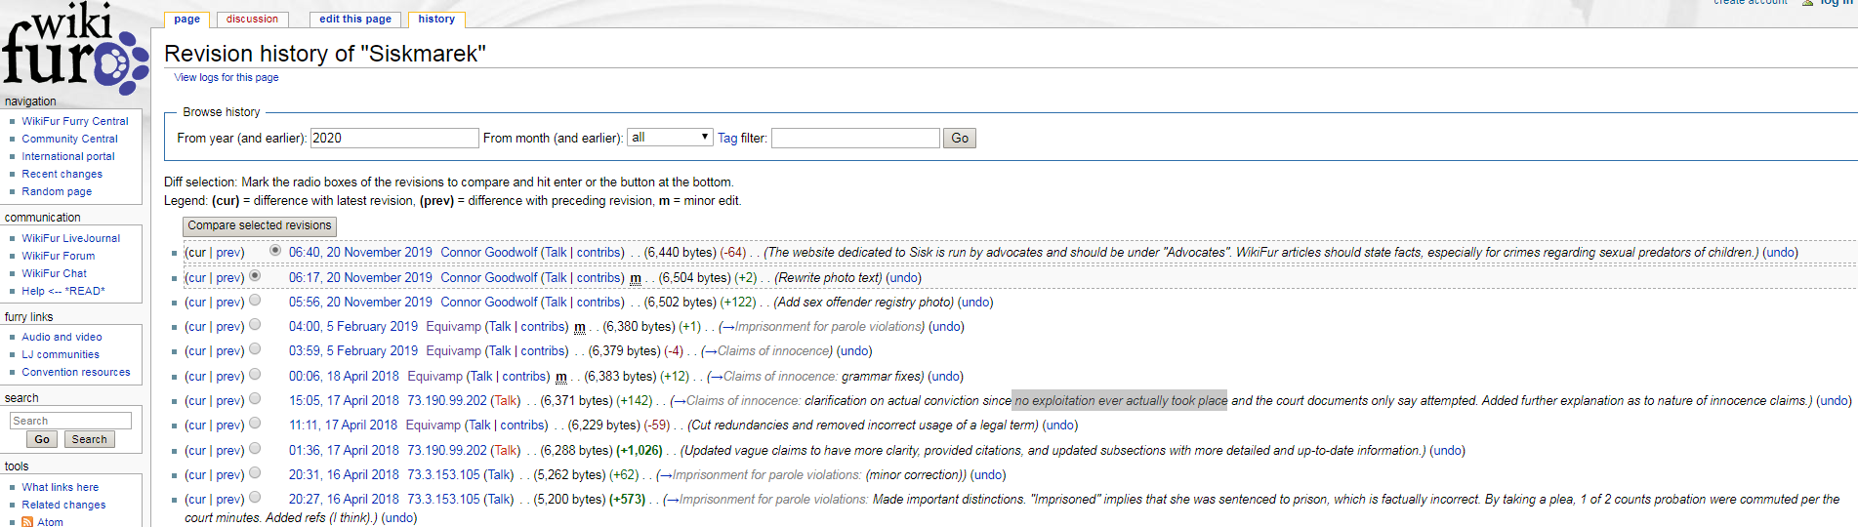The height and width of the screenshot is (527, 1858).
Task: Click Go button in Browse history
Action: 960,138
